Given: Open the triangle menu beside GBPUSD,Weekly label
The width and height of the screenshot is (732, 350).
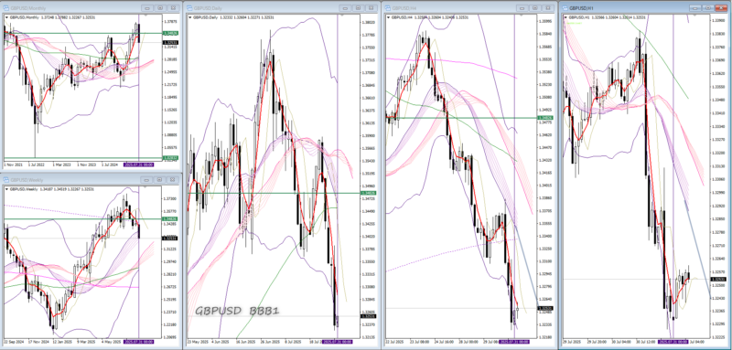Looking at the screenshot, I should pos(6,189).
